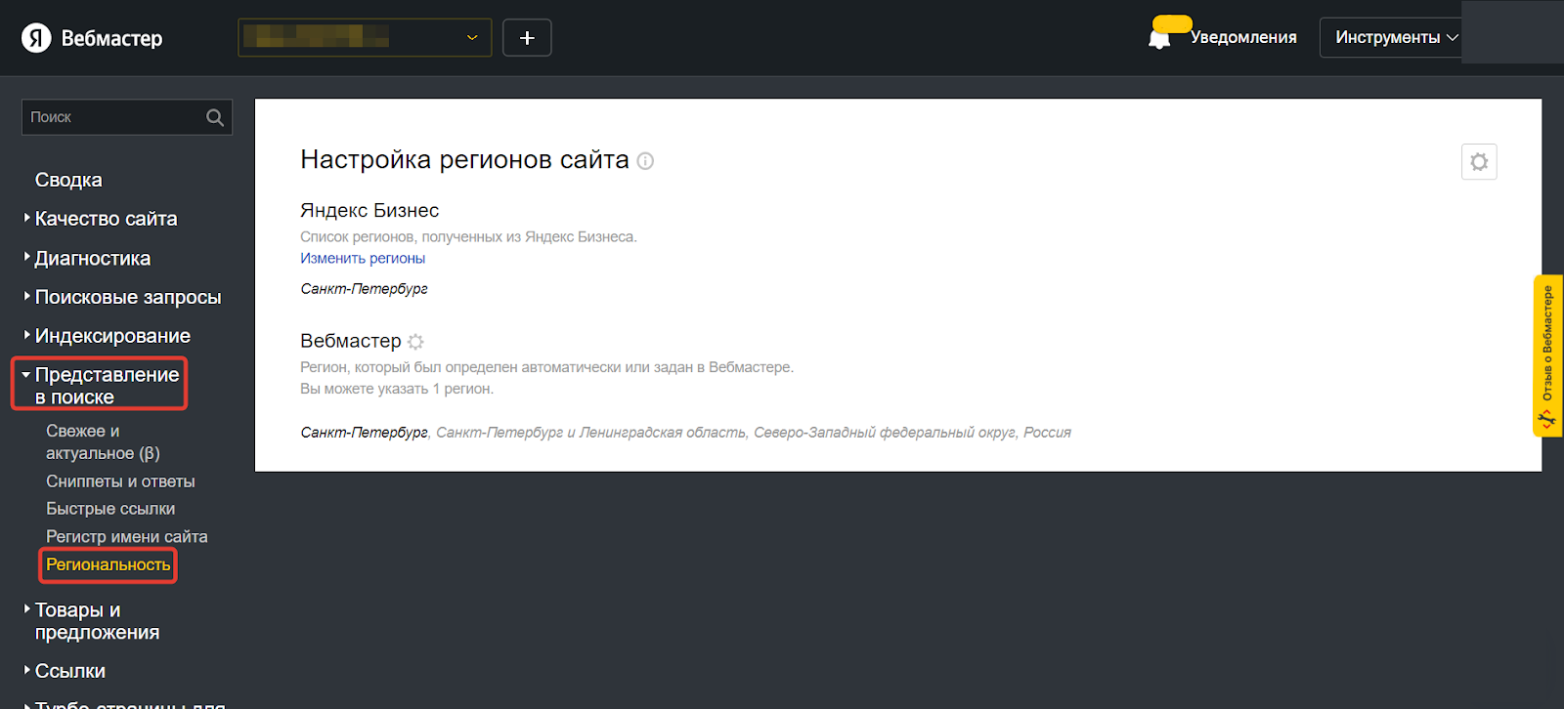The height and width of the screenshot is (709, 1564).
Task: Expand Товары и предложения section
Action: point(97,621)
